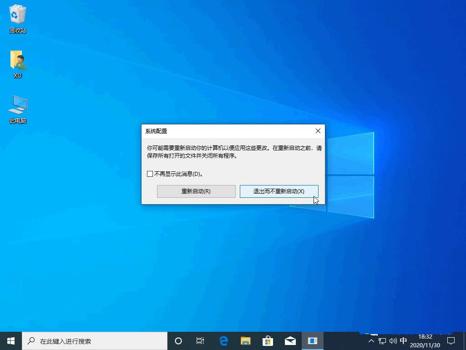Open the volume speaker tray icon

[393, 341]
